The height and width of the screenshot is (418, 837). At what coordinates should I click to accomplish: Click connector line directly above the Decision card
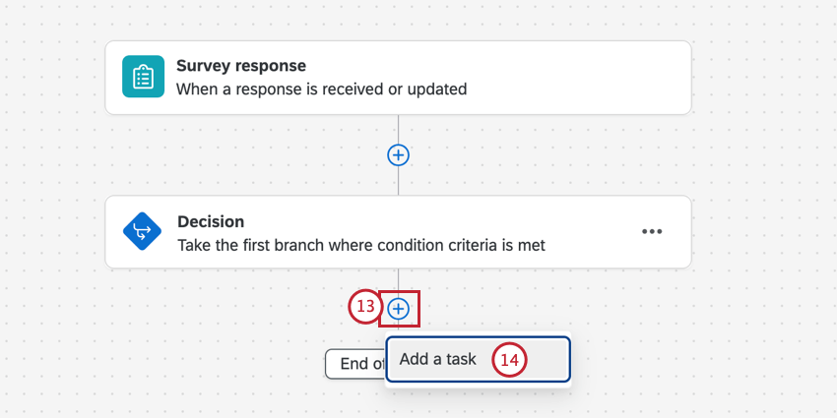[x=398, y=182]
